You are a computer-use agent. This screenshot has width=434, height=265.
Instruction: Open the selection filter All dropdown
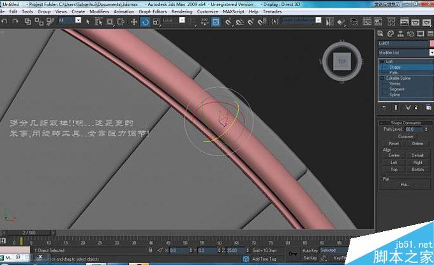click(x=78, y=20)
